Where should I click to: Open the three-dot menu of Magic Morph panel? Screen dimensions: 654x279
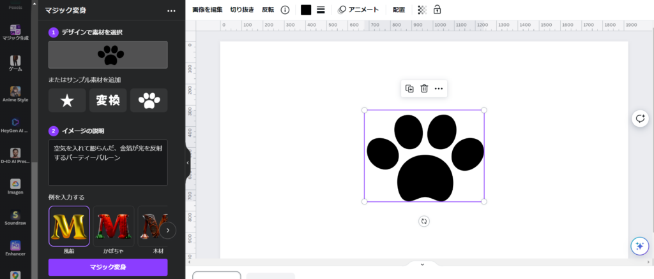(x=171, y=11)
